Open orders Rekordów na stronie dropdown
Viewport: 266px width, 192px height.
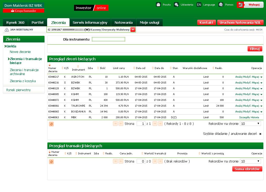250,124
